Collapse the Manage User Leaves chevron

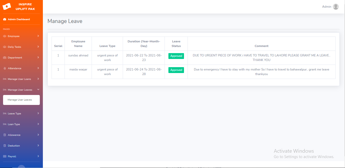tap(38, 90)
